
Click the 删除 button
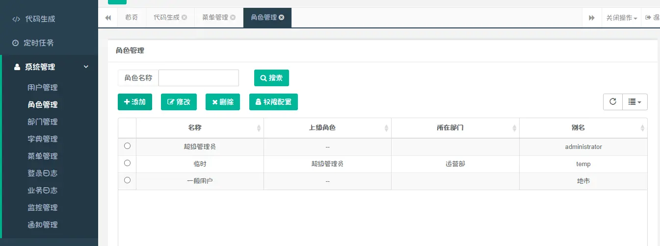point(223,102)
